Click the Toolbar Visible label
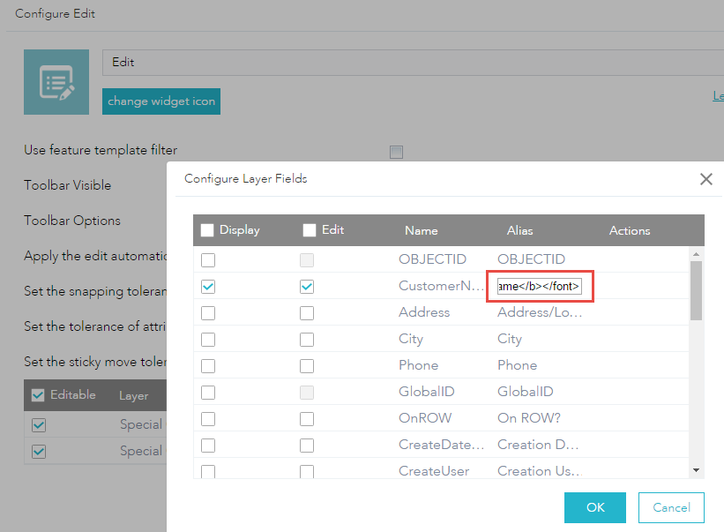Viewport: 724px width, 532px height. tap(67, 185)
